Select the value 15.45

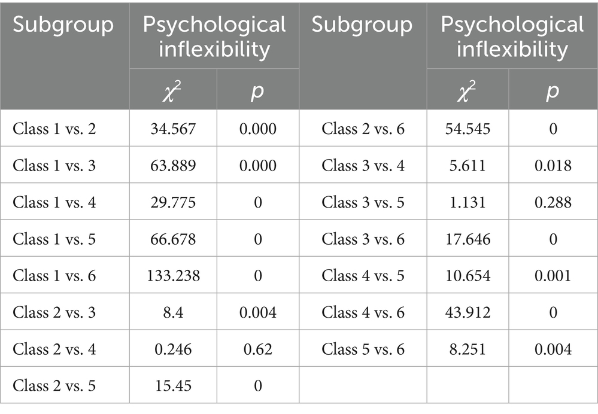173,385
